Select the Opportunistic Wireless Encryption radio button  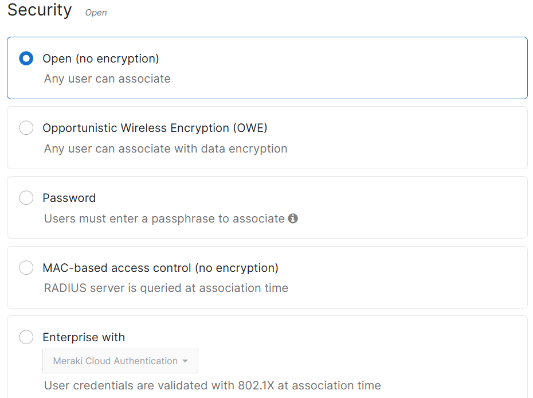[26, 128]
